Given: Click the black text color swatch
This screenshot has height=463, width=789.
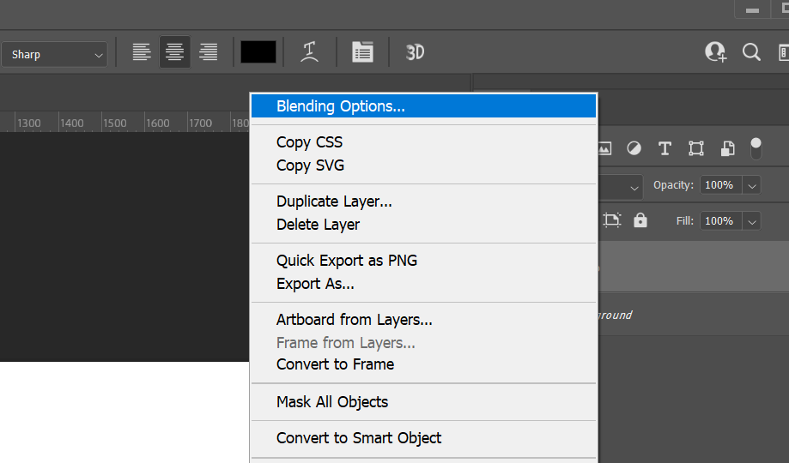Looking at the screenshot, I should (258, 52).
